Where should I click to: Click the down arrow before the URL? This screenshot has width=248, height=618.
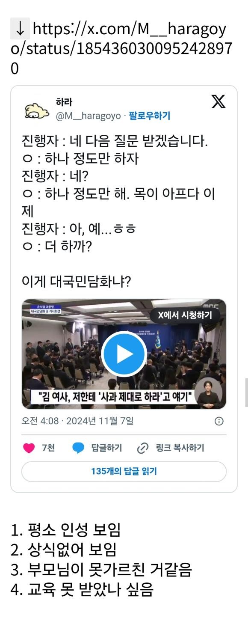(x=20, y=30)
